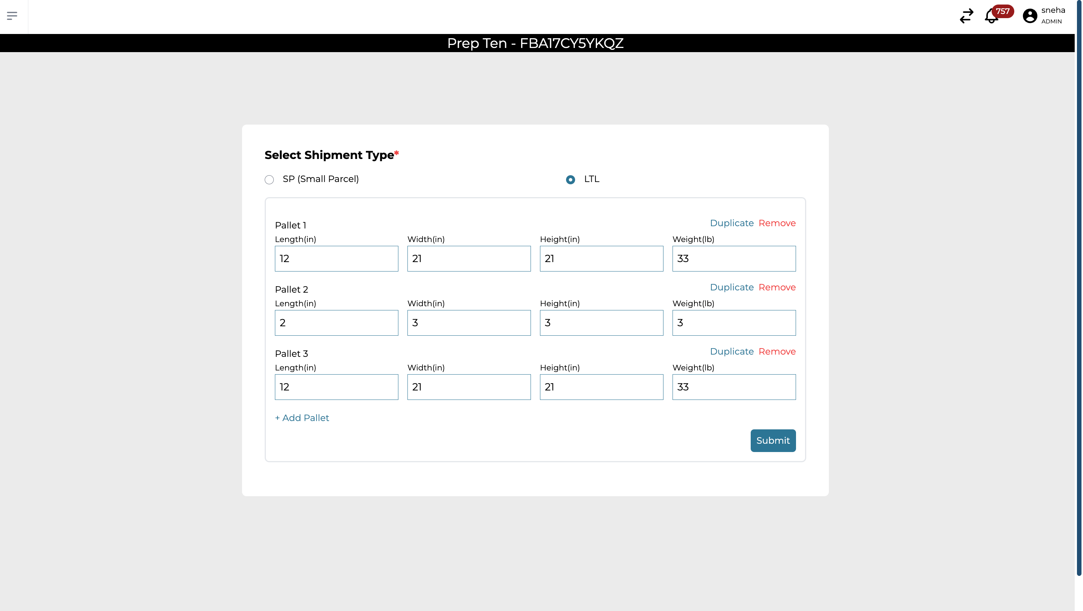Click Pallet 1 Weight input field
Viewport: 1083px width, 611px height.
click(734, 259)
